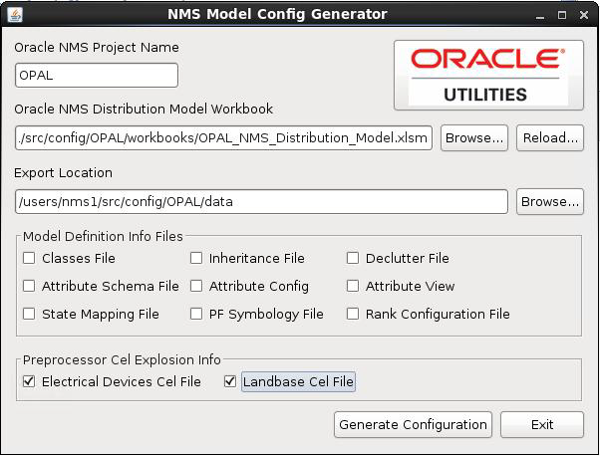
Task: Enable the PF Symbology File checkbox
Action: [196, 314]
